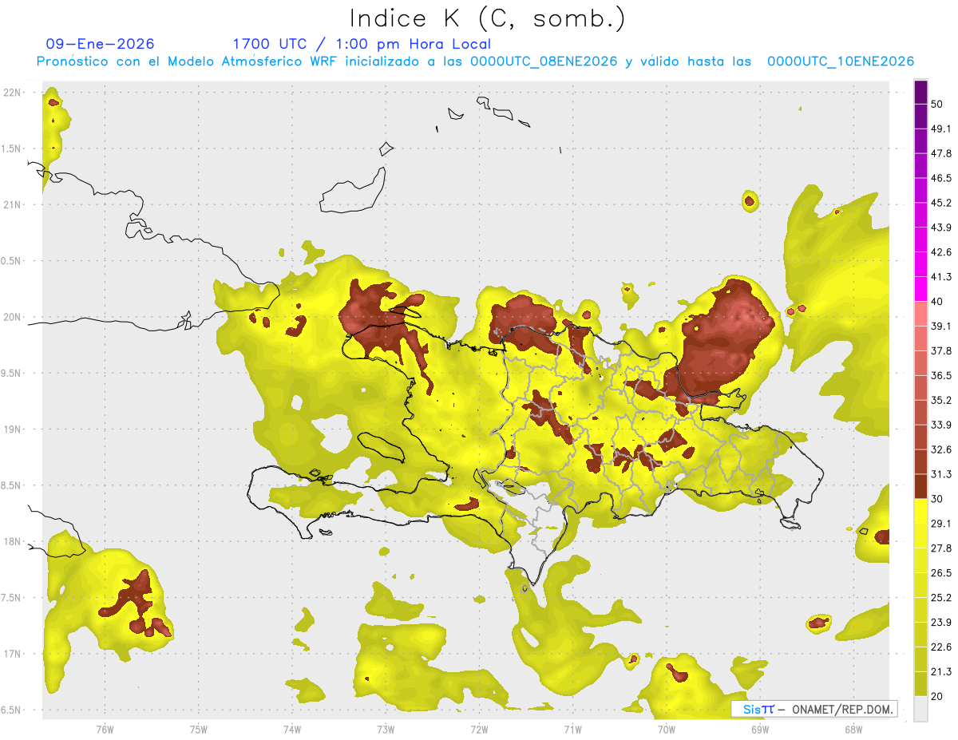Click the "Indice K (C, somb.)" title
This screenshot has width=958, height=740.
click(488, 18)
